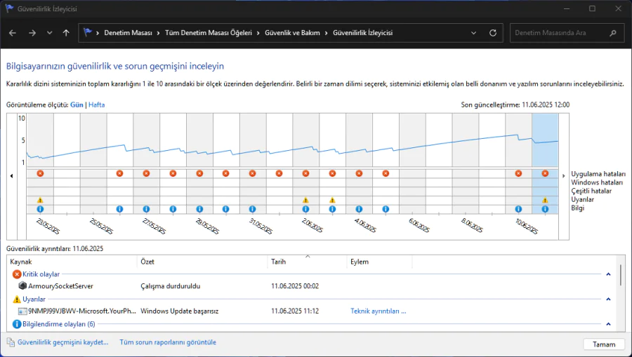Click the date 11.06.2025 11:12
This screenshot has width=632, height=357.
coord(295,311)
